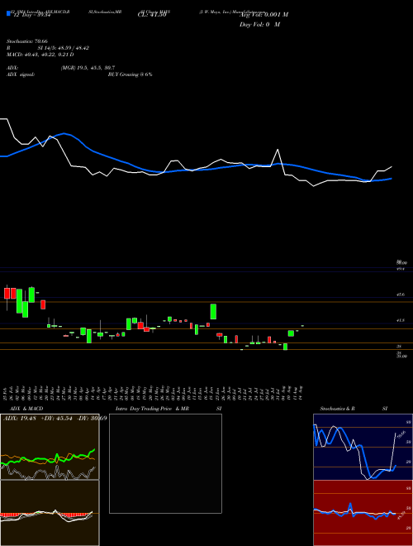Viewport: 413px width, 546px height.
Task: Click the 'Day Vol: 0 M' label
Action: 259,24
